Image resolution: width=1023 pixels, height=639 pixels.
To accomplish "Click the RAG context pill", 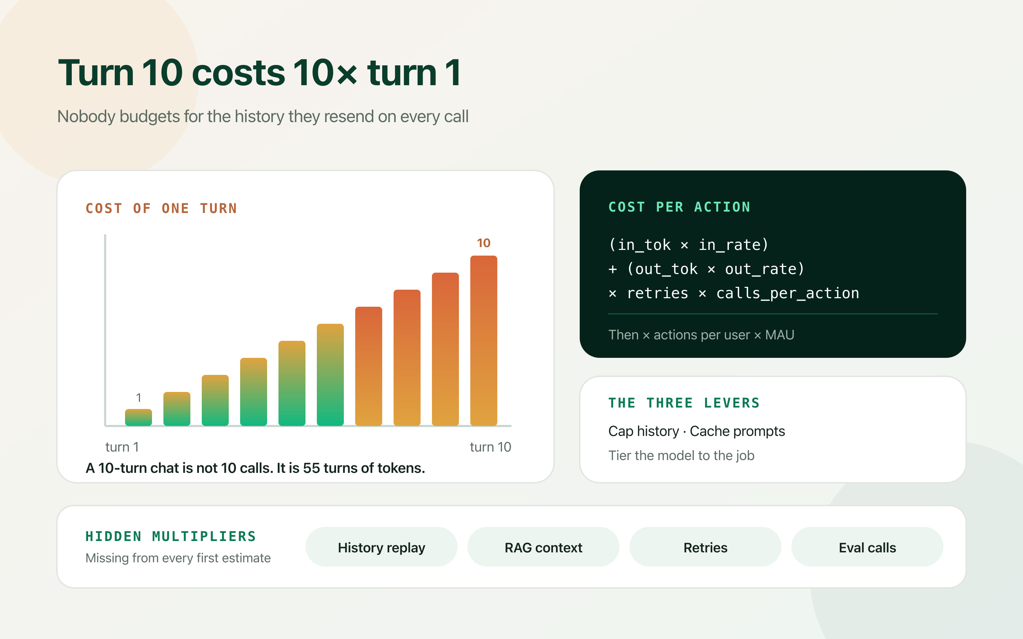I will [x=543, y=547].
